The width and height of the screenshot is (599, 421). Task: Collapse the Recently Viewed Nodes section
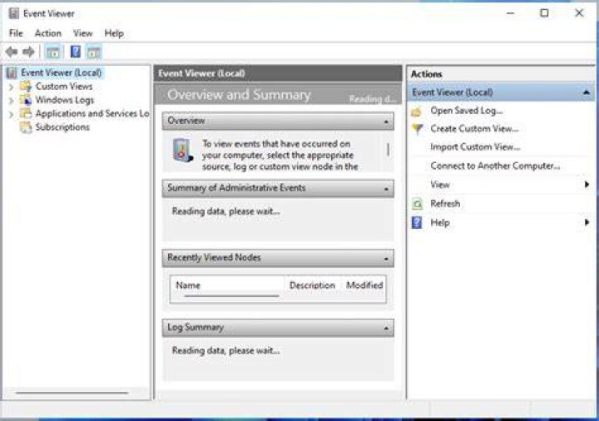(x=386, y=259)
